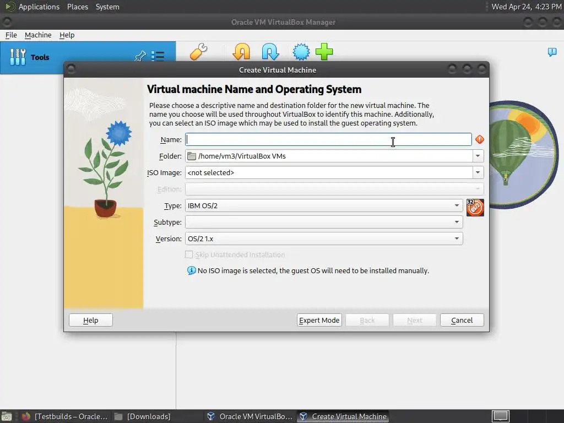Click the Preferences wrench icon in VirtualBox Manager

pos(198,51)
